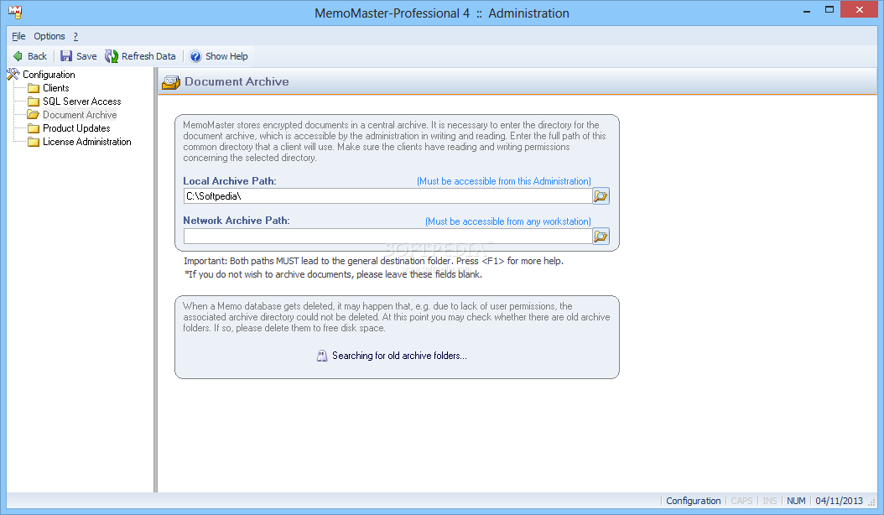
Task: Click the CAPS status bar indicator
Action: click(x=742, y=501)
